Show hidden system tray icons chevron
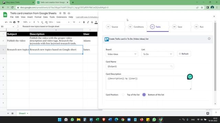Viewport: 220px width, 123px height. (180, 120)
